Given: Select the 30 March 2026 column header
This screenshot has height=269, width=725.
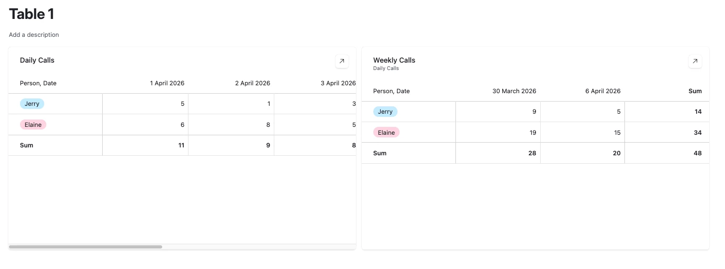Looking at the screenshot, I should (x=514, y=91).
